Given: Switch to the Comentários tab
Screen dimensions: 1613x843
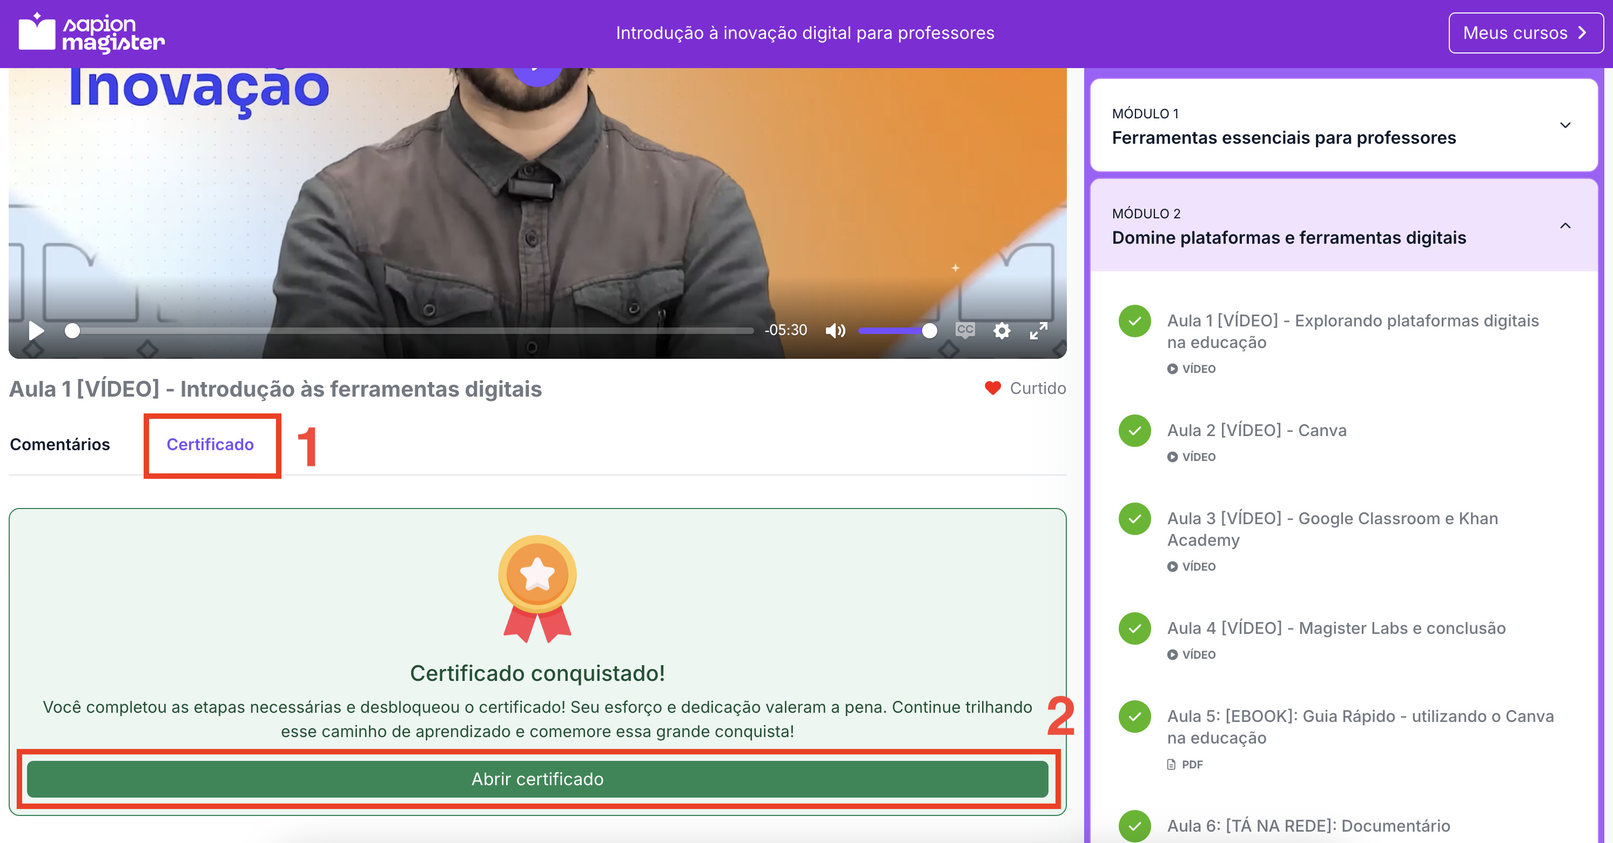Looking at the screenshot, I should coord(60,444).
